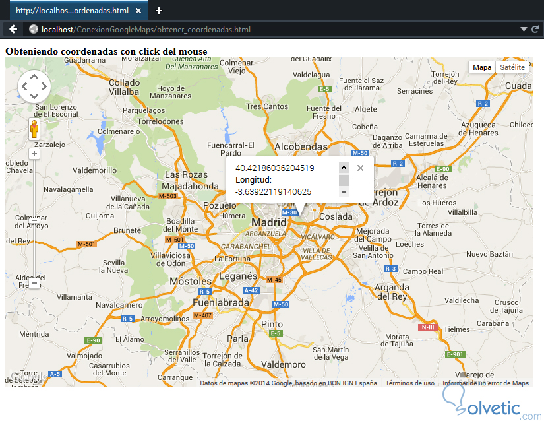Click the Alcobendas label on the map
The height and width of the screenshot is (421, 544).
(x=301, y=146)
